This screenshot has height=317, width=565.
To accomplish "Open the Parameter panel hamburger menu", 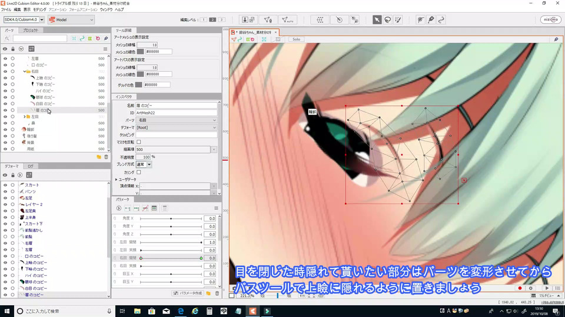I will coord(216,208).
